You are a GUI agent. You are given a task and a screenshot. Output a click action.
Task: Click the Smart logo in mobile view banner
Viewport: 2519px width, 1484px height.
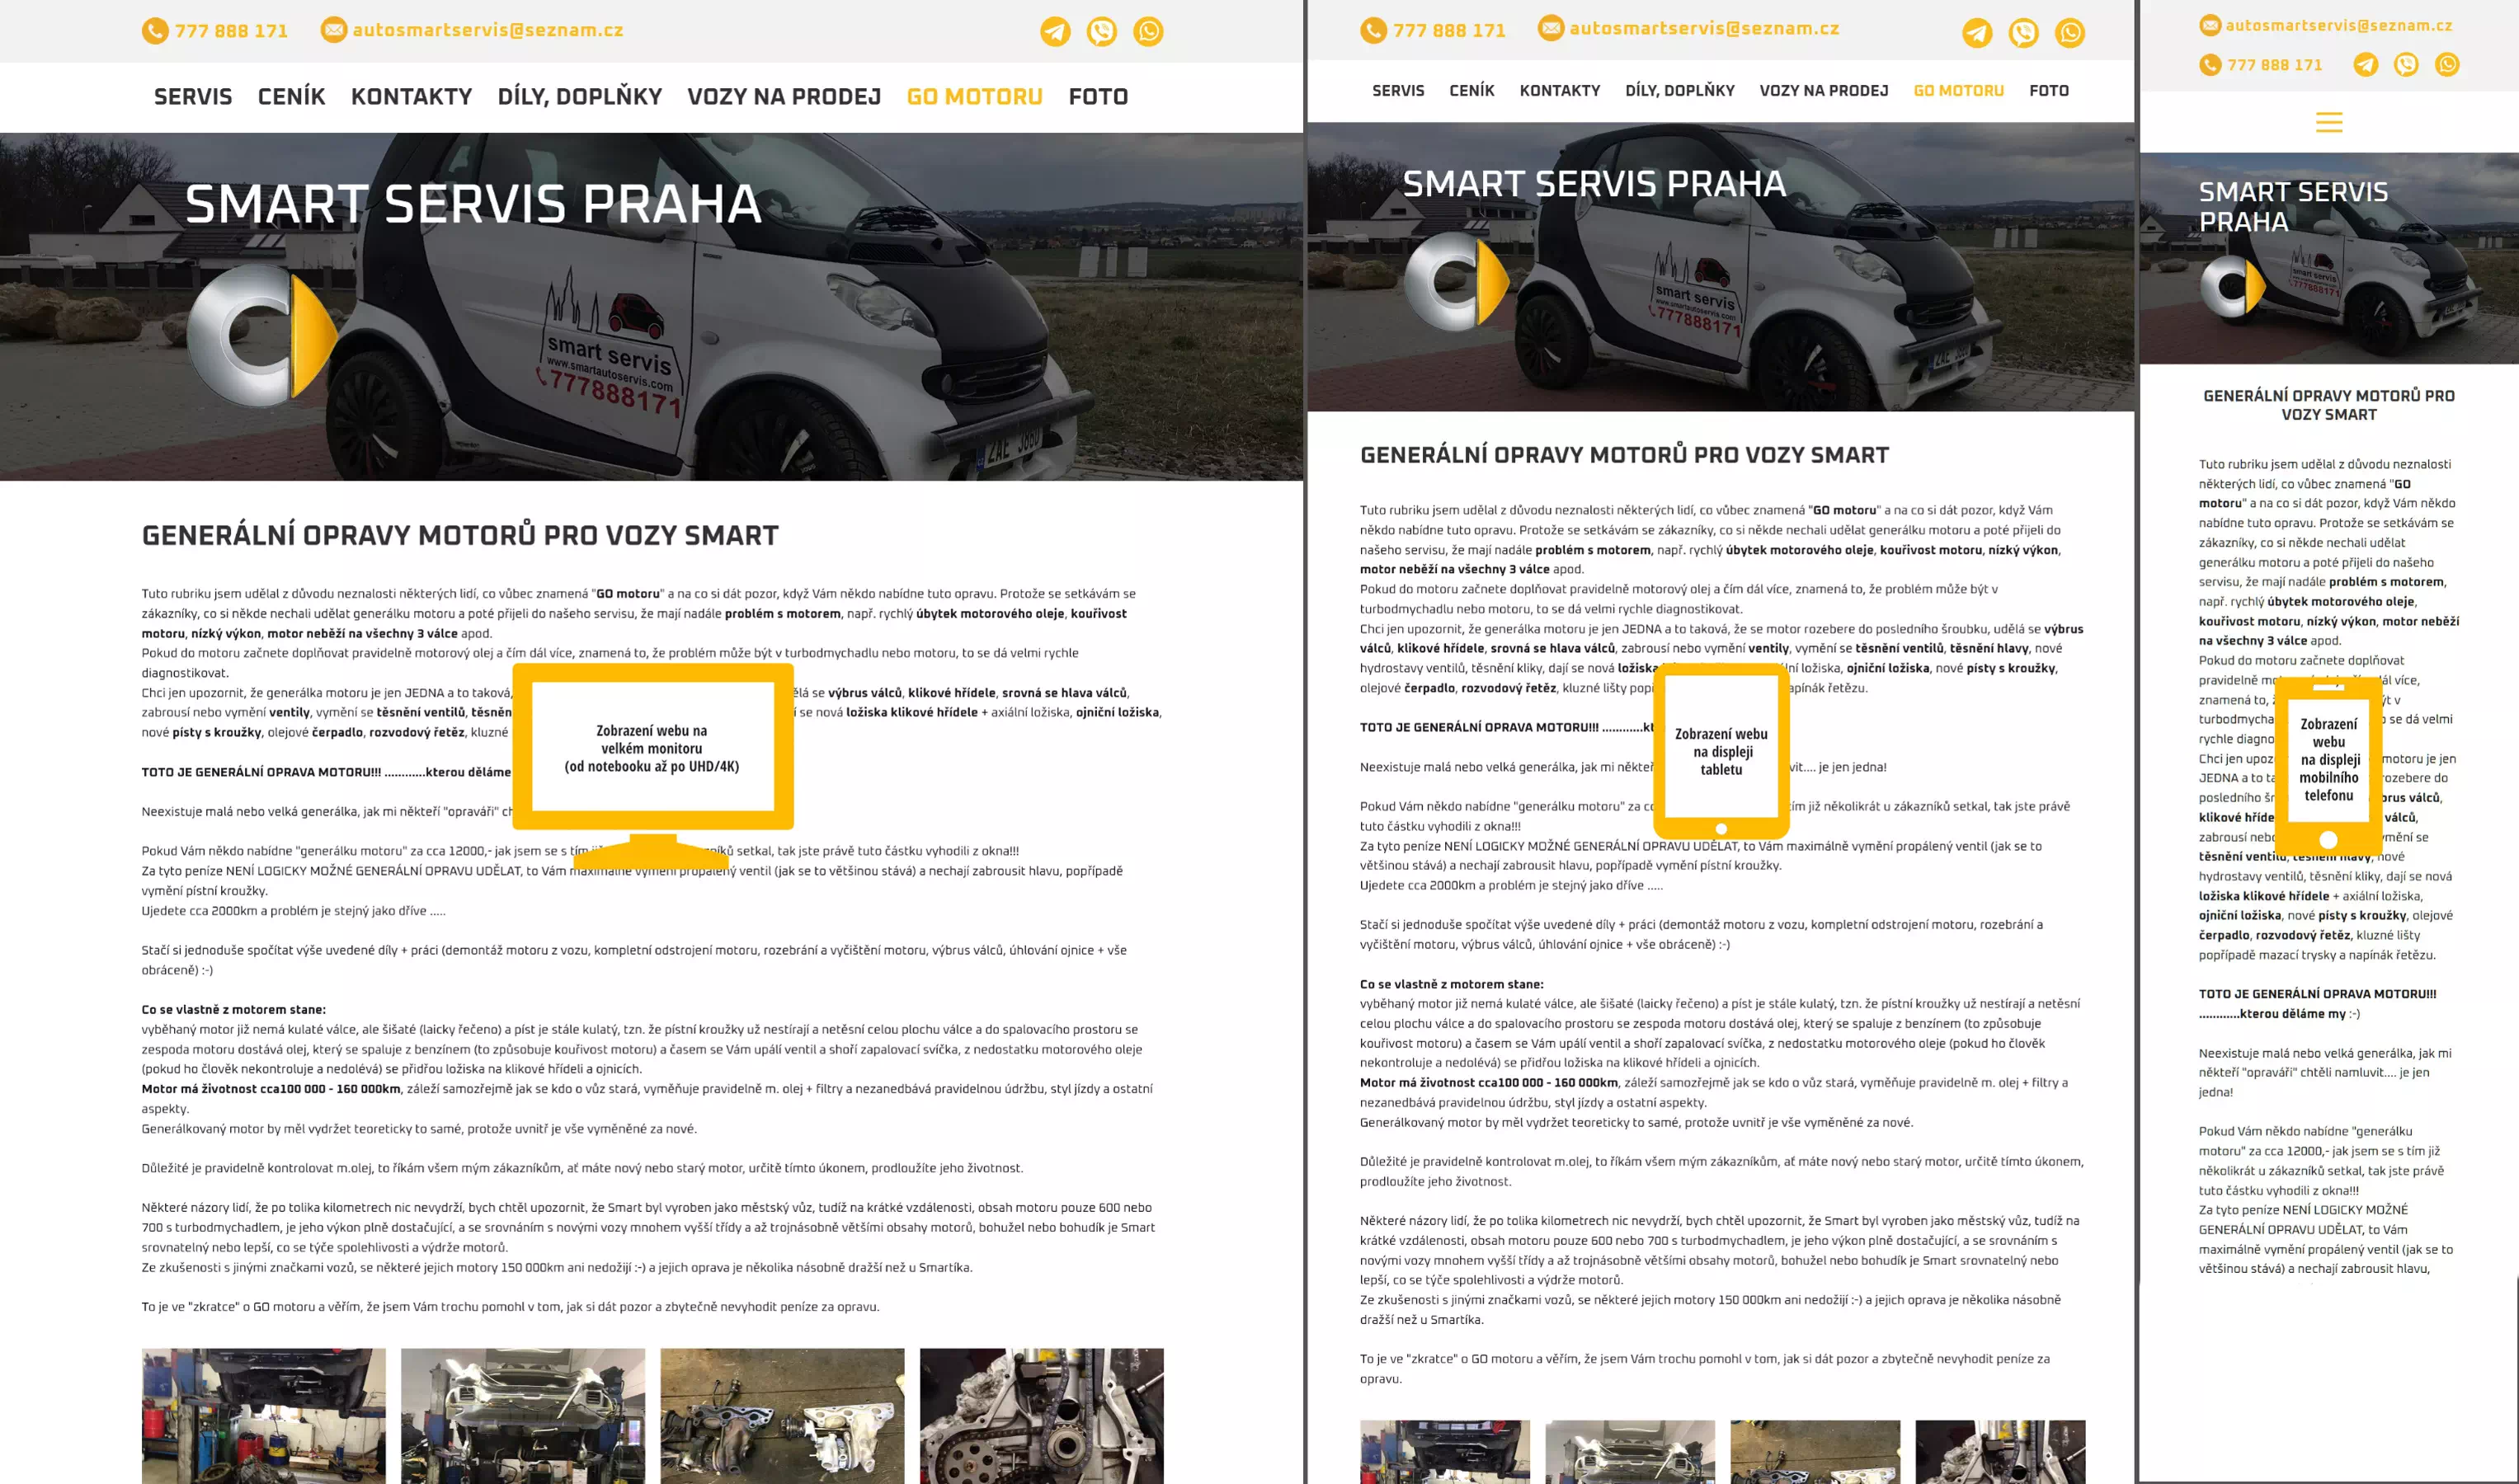point(2232,287)
